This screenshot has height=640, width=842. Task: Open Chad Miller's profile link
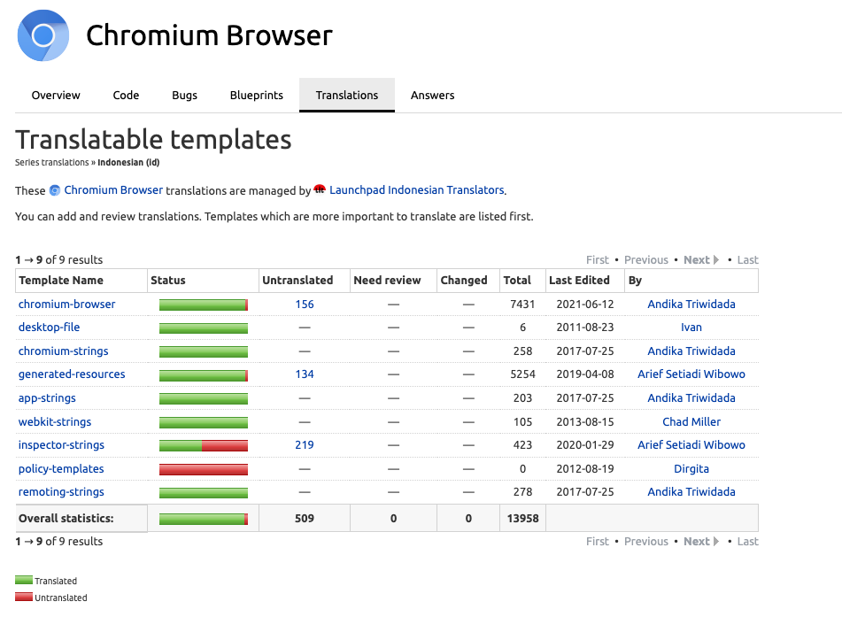coord(691,422)
